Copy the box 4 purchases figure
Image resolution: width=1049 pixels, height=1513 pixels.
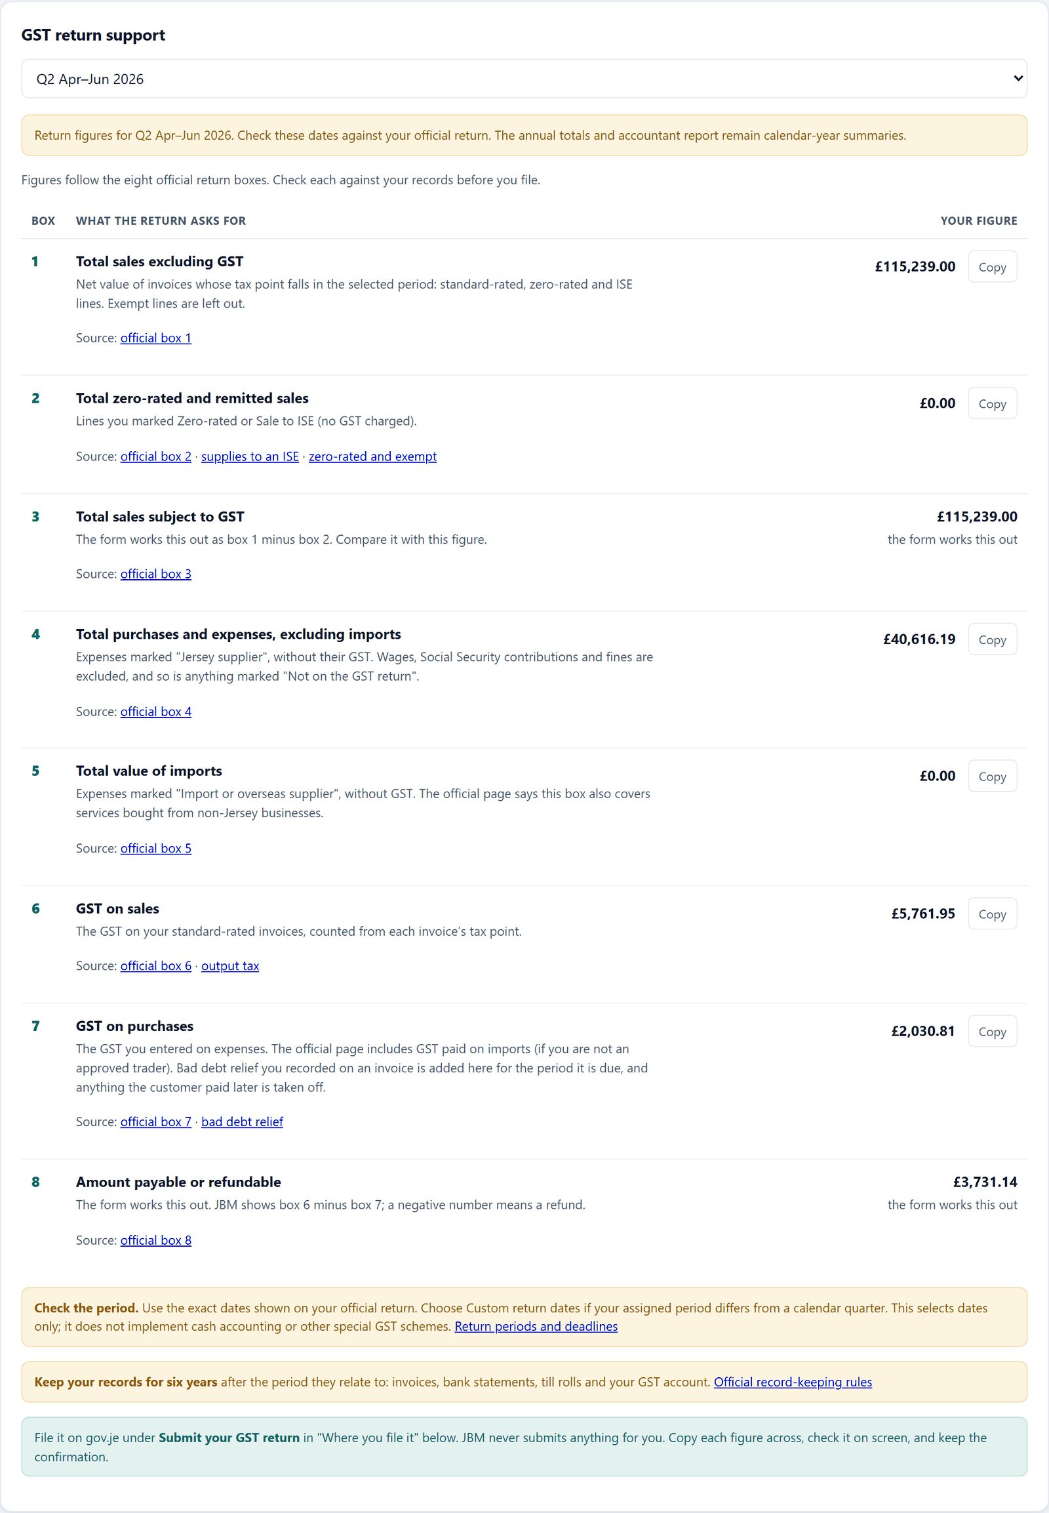(x=992, y=640)
